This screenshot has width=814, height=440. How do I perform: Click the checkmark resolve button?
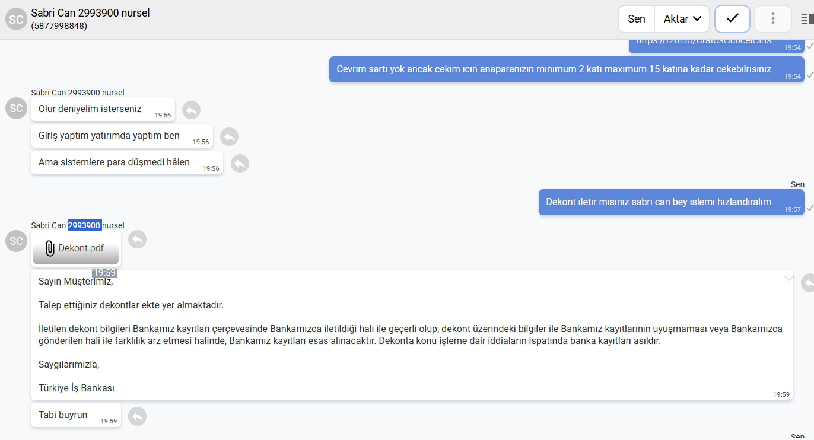[x=733, y=19]
